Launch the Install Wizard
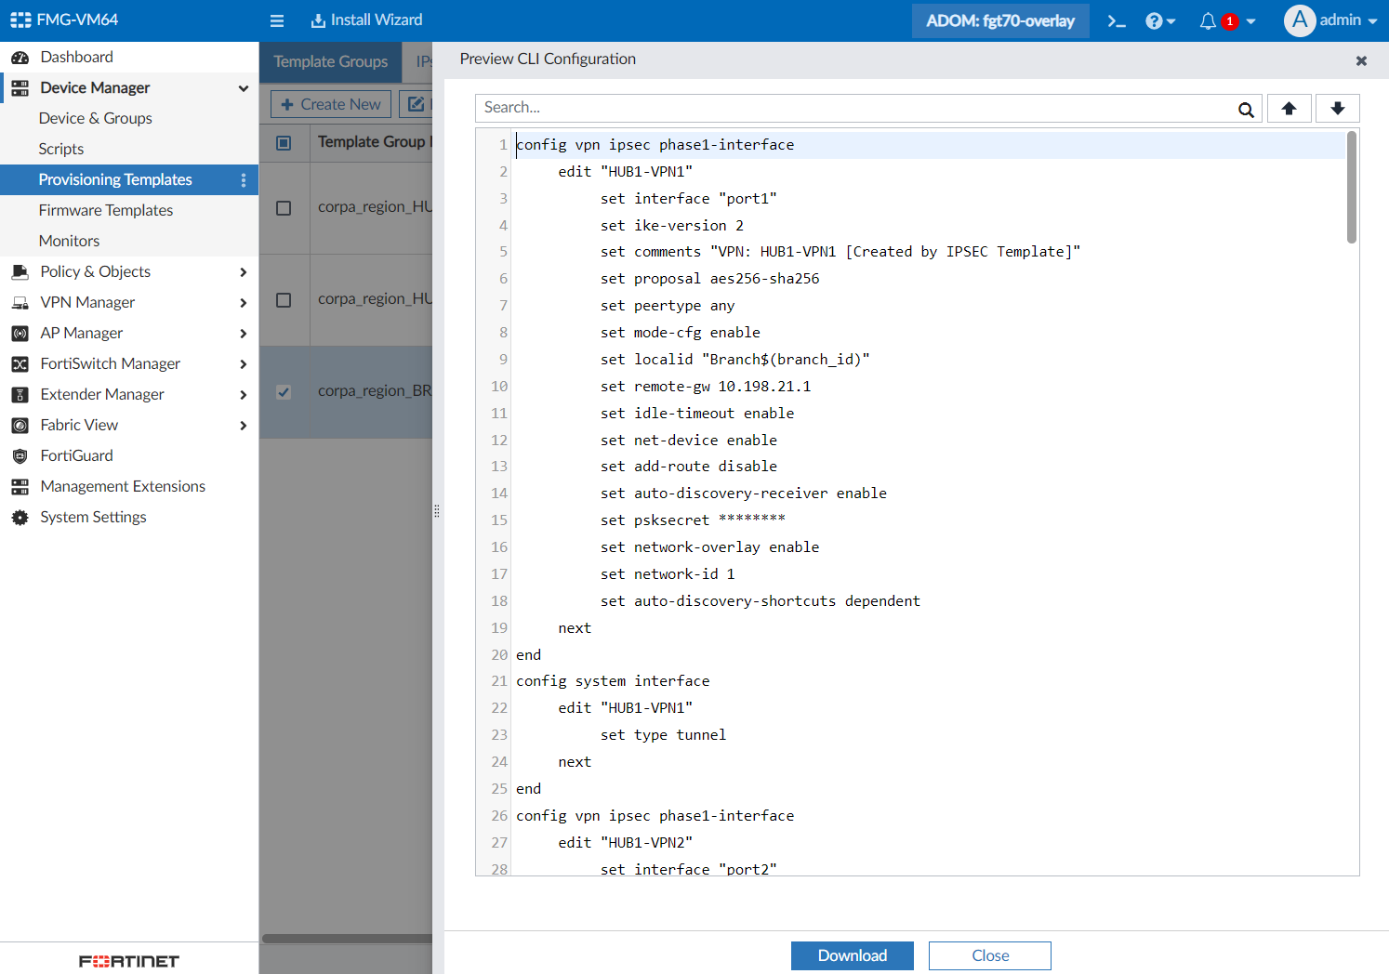 (x=366, y=20)
